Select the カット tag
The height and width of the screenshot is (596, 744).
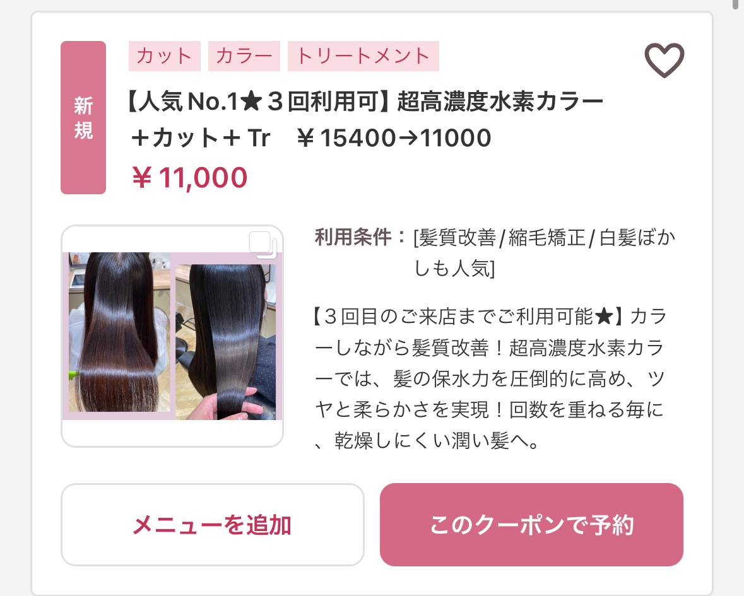[x=165, y=56]
